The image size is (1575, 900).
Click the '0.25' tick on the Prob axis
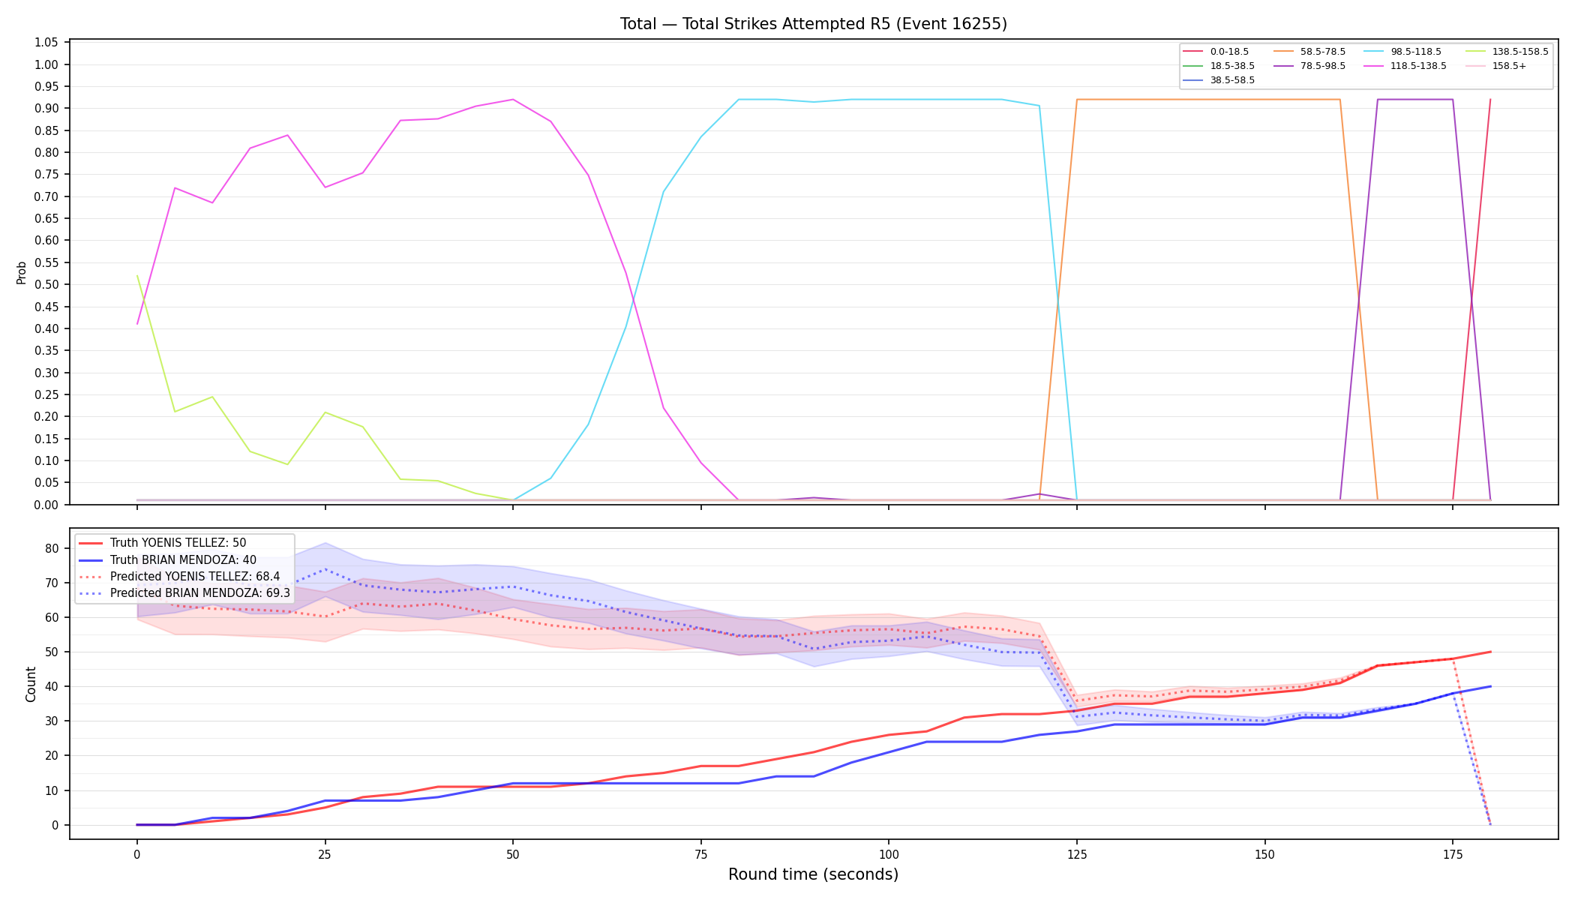46,394
